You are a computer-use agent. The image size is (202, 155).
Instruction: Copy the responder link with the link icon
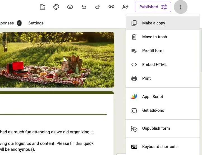coord(111,6)
